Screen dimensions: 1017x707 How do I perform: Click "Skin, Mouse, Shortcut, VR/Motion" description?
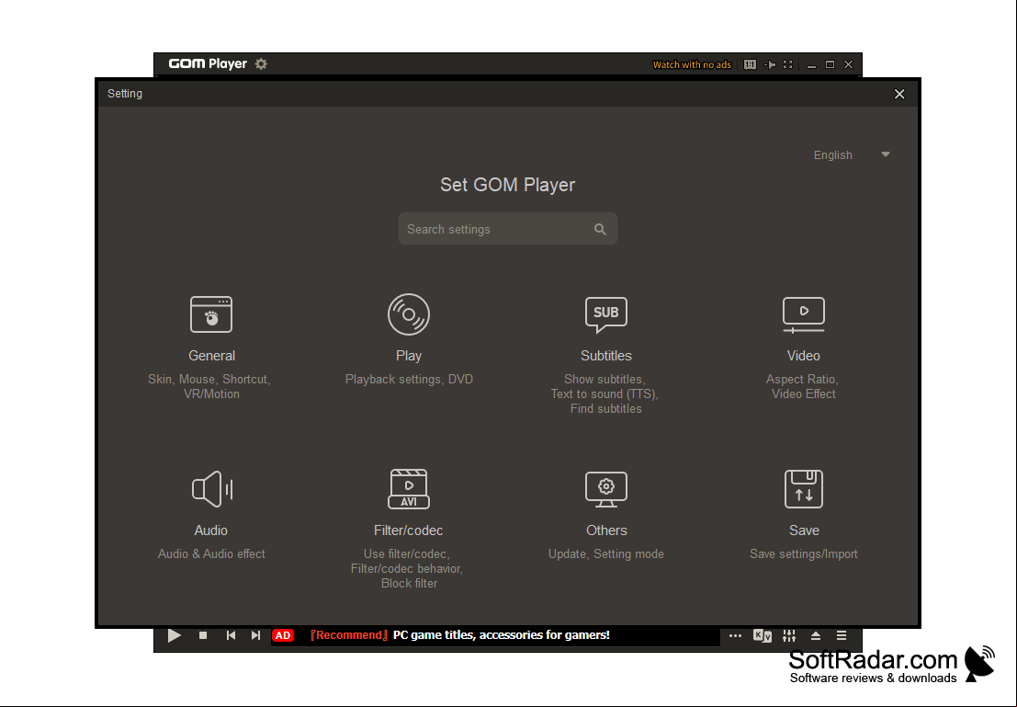(209, 386)
